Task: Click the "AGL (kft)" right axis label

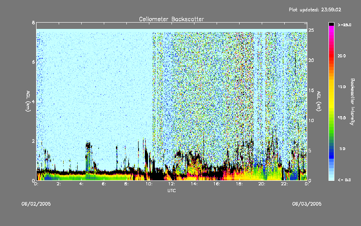Action: point(319,101)
